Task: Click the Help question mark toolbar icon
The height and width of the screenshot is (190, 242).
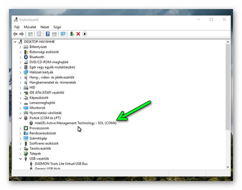Action: [47, 34]
